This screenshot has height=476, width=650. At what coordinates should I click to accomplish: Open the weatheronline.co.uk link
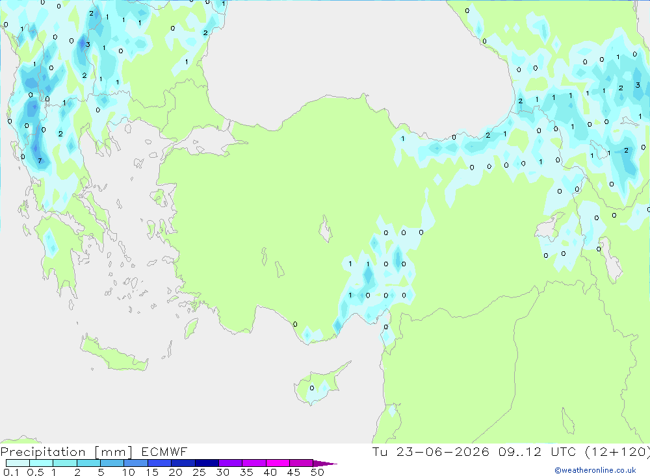tap(595, 470)
